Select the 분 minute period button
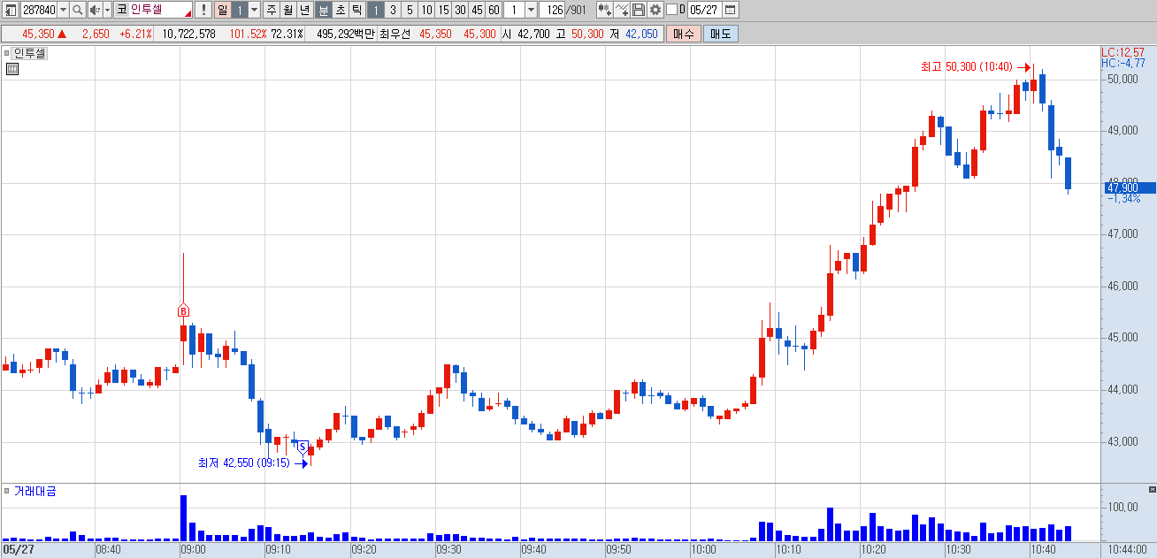The height and width of the screenshot is (558, 1157). [x=322, y=10]
